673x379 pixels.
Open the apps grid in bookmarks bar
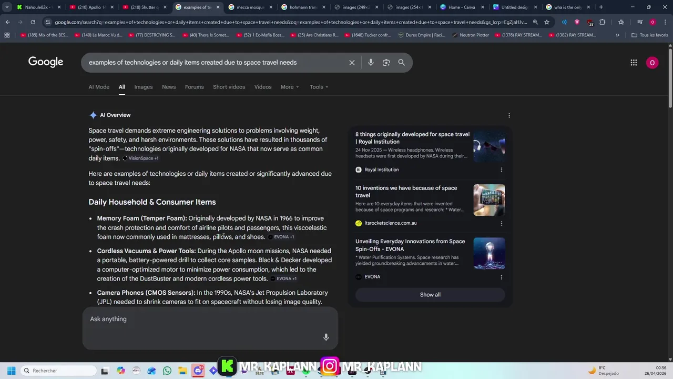[7, 35]
